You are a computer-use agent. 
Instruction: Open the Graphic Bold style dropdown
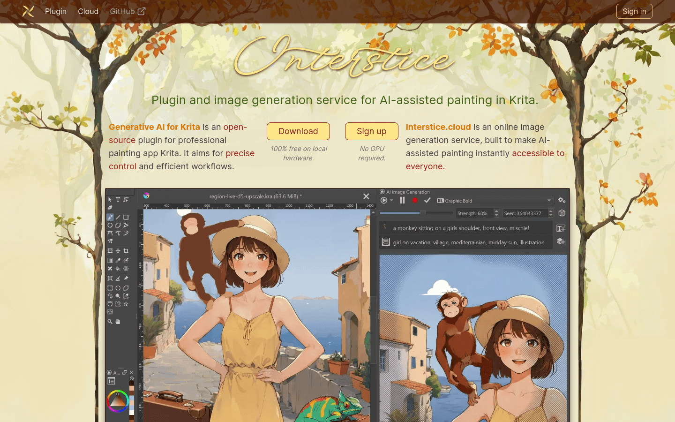pos(495,201)
